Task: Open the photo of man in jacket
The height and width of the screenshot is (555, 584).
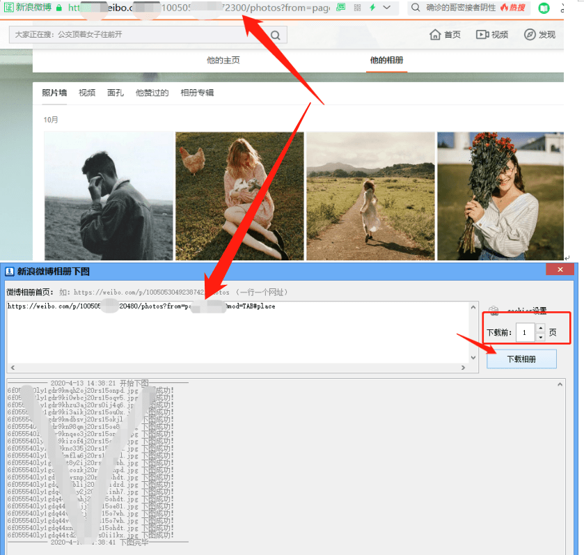Action: tap(109, 196)
